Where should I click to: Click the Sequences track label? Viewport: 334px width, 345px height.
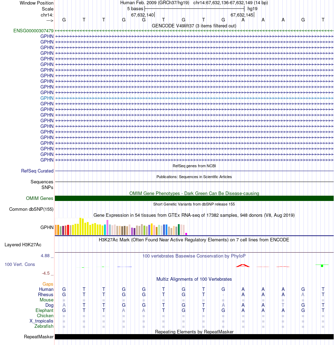[42, 182]
